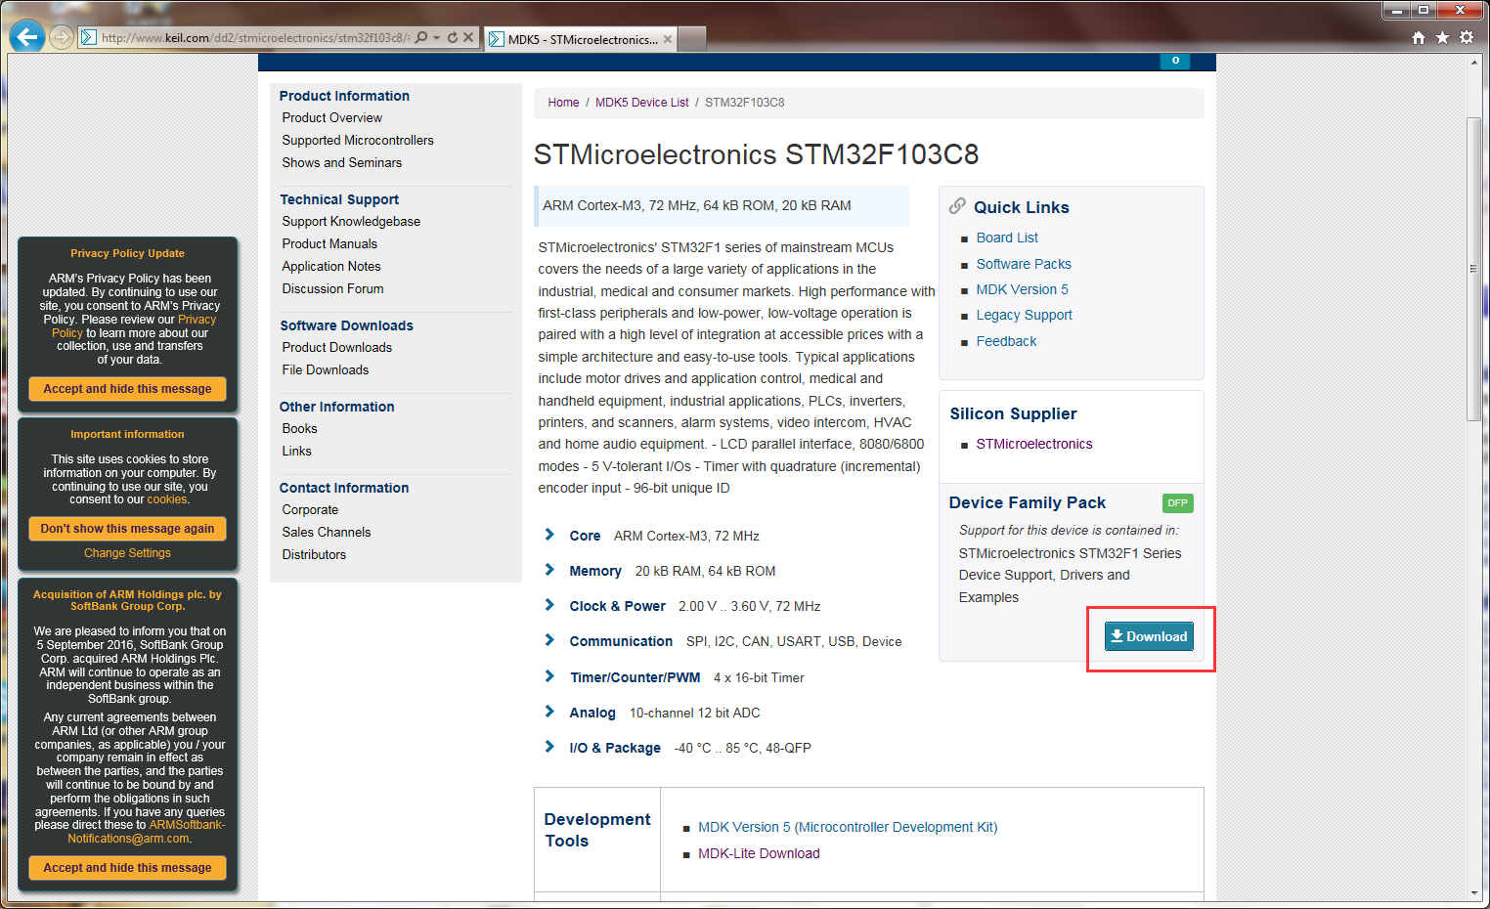
Task: Click the Stop loading X icon in address bar
Action: (468, 37)
